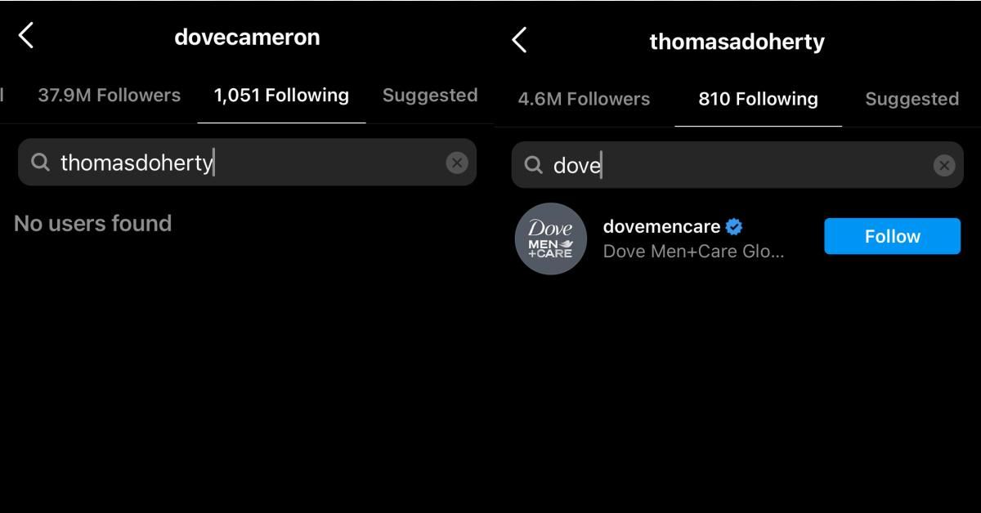Select the 1,051 Following tab
981x513 pixels.
pyautogui.click(x=281, y=95)
